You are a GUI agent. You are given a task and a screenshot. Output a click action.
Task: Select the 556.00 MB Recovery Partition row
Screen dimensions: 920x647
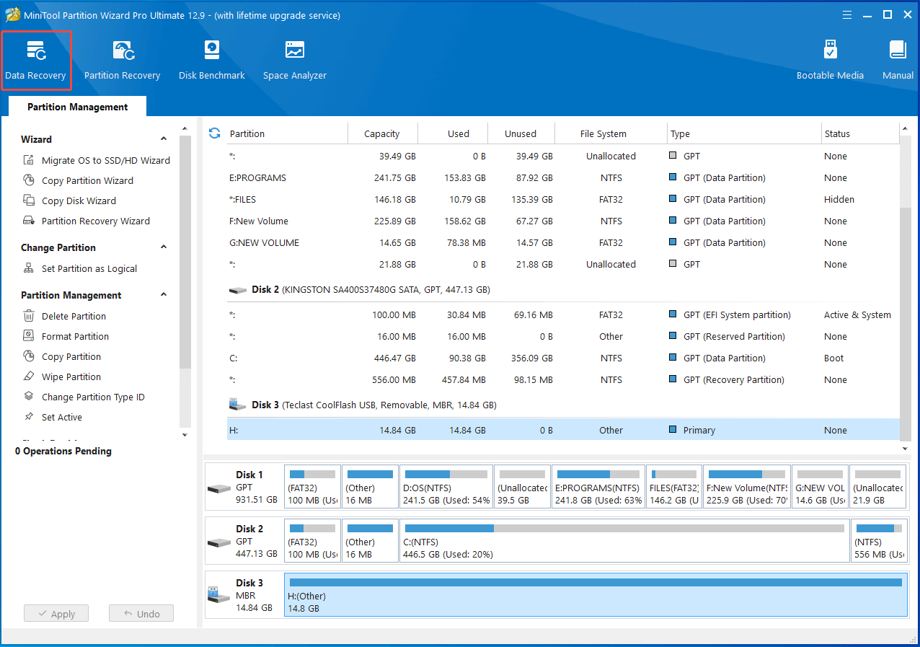click(563, 379)
